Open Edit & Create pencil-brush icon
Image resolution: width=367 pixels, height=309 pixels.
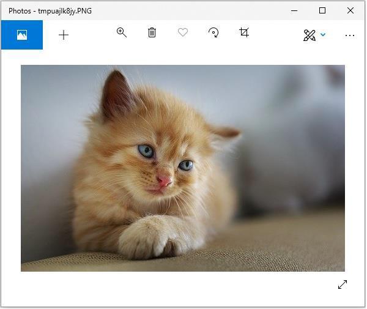310,35
